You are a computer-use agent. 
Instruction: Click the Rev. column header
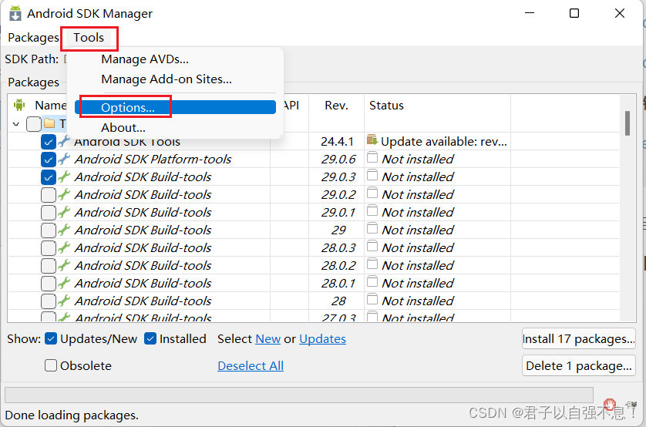336,106
